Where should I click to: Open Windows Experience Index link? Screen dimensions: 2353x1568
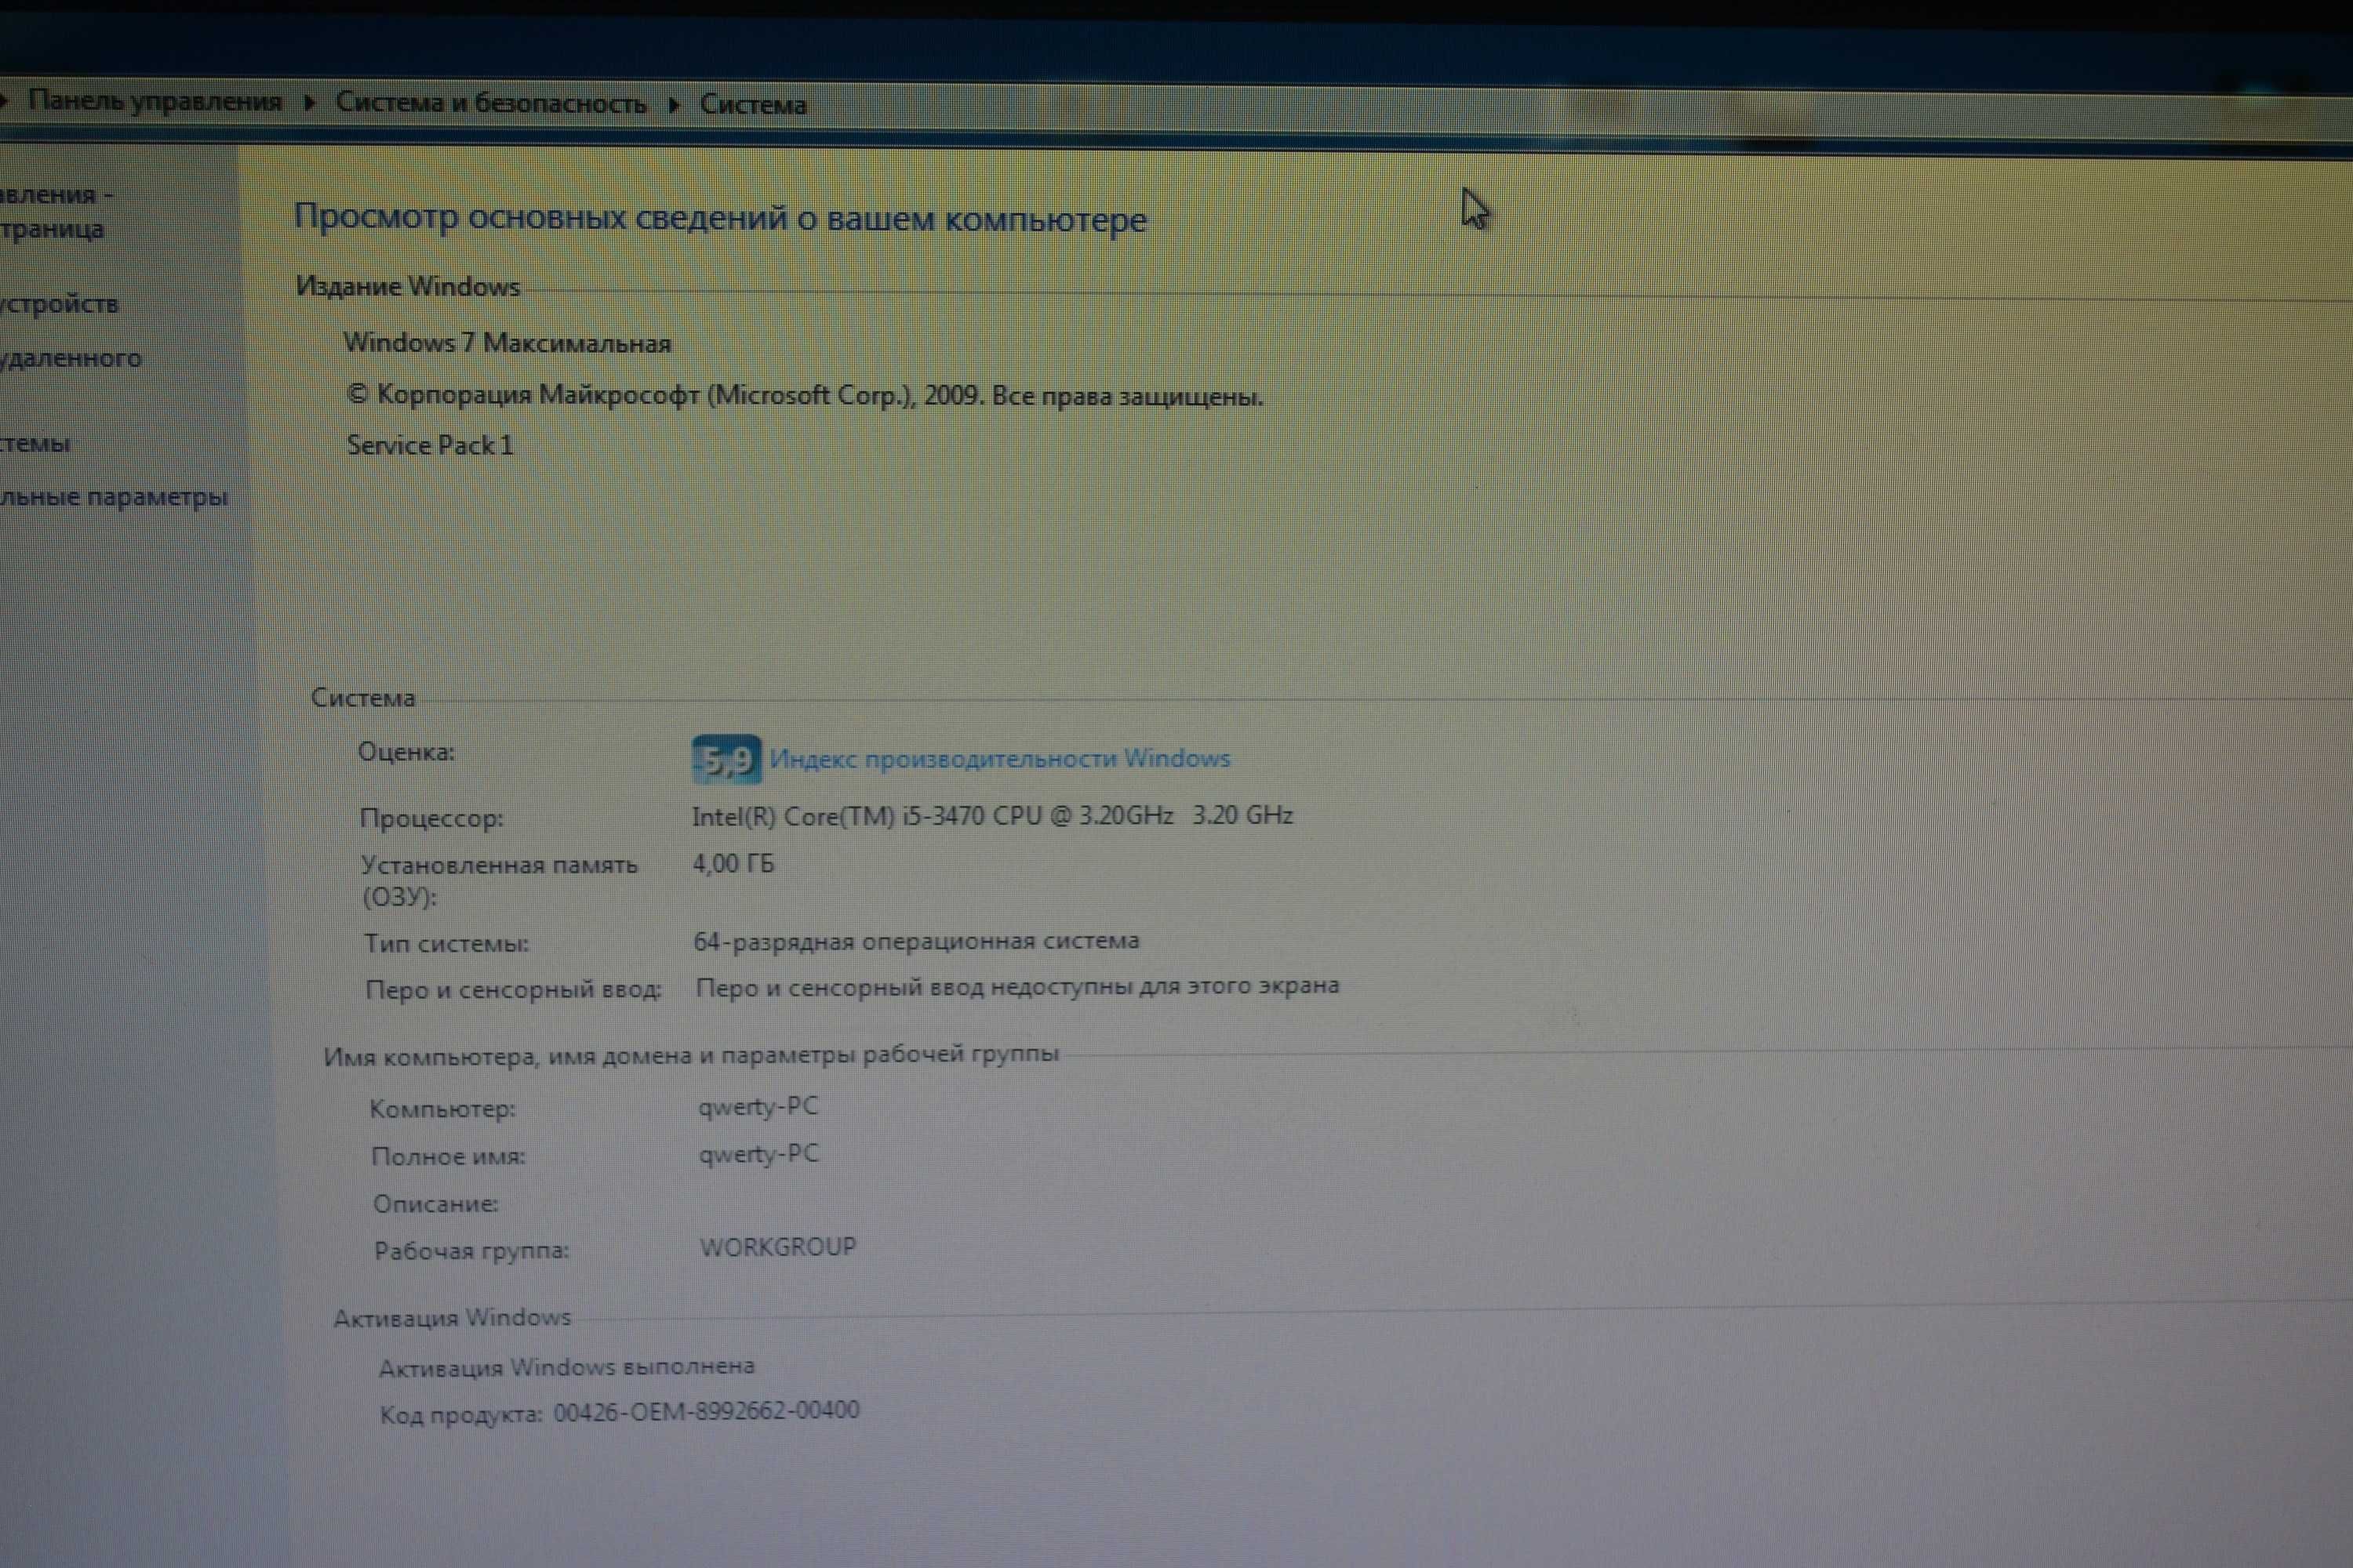coord(999,759)
